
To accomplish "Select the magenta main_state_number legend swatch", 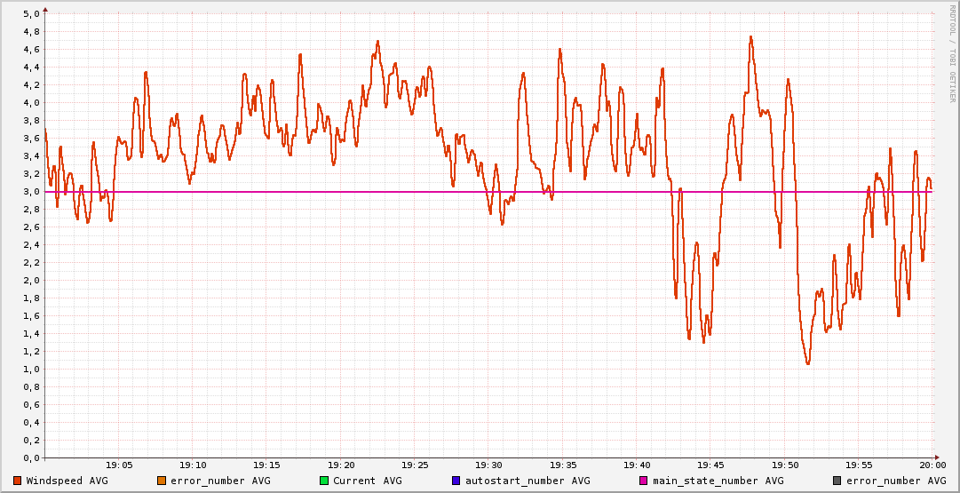I will [x=644, y=481].
